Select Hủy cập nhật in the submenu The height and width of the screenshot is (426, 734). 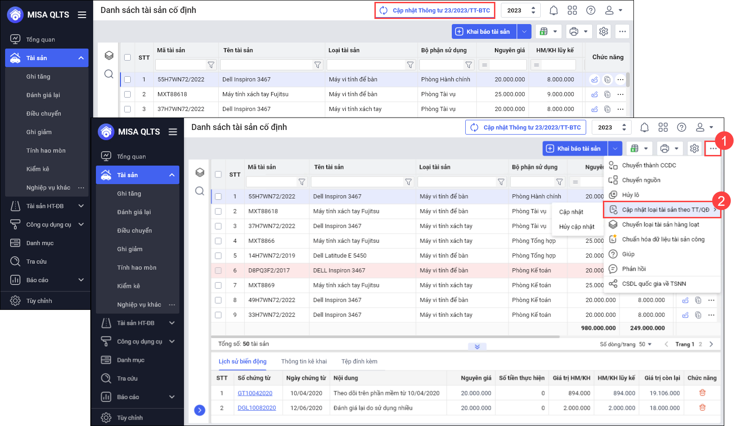tap(576, 227)
